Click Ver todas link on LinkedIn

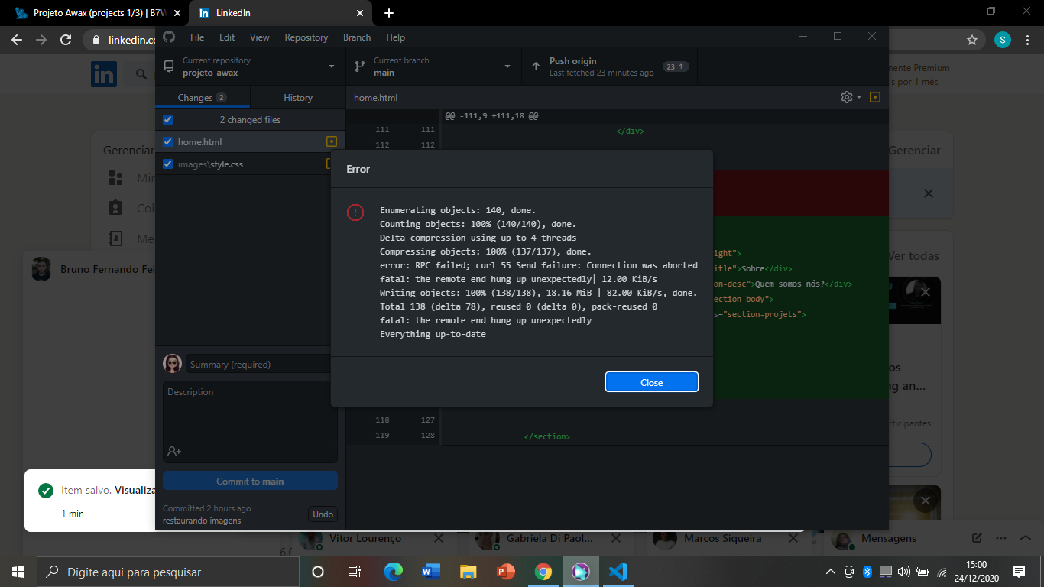coord(913,255)
